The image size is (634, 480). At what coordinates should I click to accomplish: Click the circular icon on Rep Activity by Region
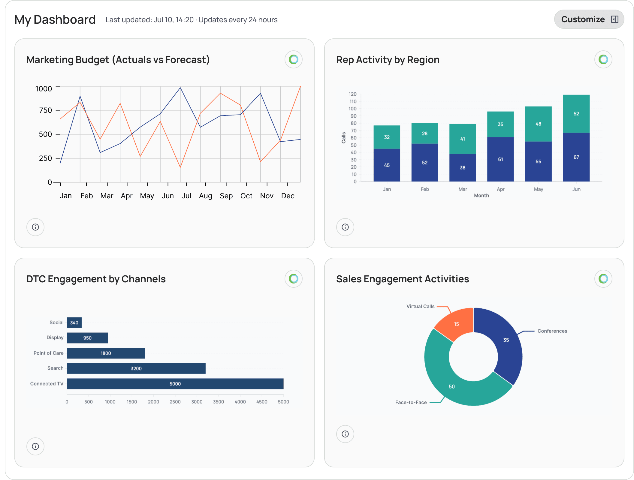pyautogui.click(x=603, y=59)
